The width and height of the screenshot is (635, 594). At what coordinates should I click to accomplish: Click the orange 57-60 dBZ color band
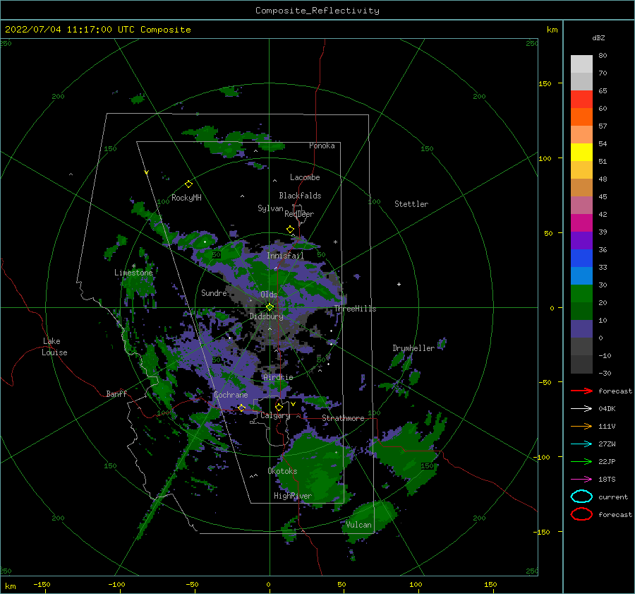(581, 117)
